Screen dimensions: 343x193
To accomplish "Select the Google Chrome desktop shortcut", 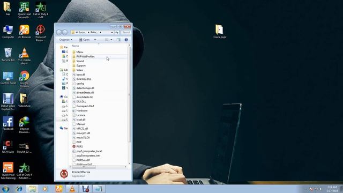I will point(24,79).
